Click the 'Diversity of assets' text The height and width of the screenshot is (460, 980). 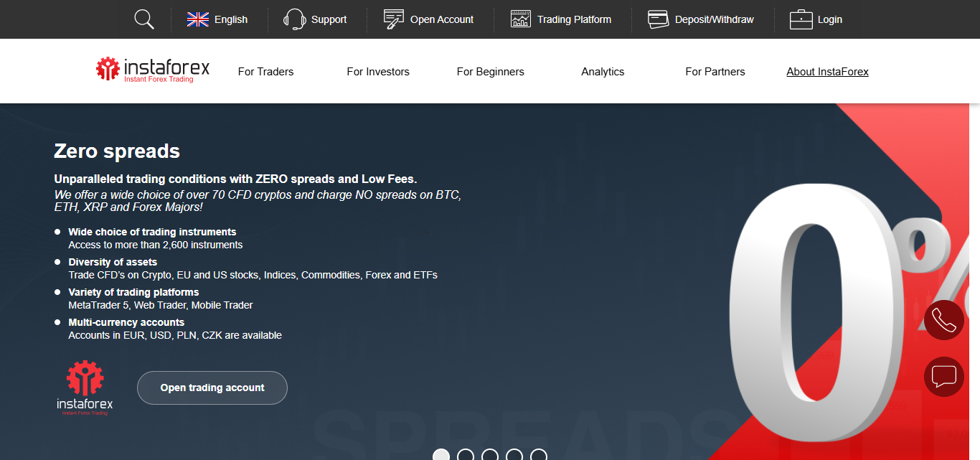coord(113,262)
